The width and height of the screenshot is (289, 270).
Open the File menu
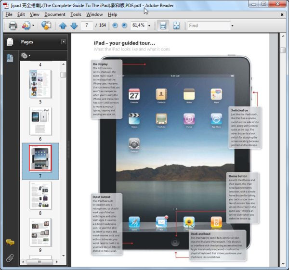click(x=9, y=14)
